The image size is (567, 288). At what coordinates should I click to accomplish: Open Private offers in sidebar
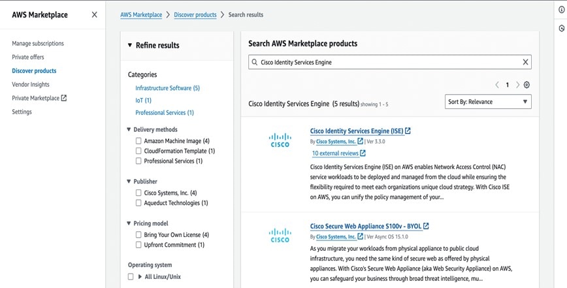(x=28, y=57)
